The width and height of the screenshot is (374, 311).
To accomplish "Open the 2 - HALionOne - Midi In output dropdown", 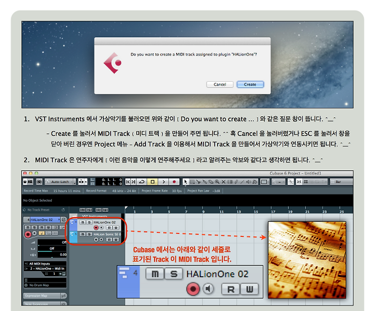I will point(45,268).
